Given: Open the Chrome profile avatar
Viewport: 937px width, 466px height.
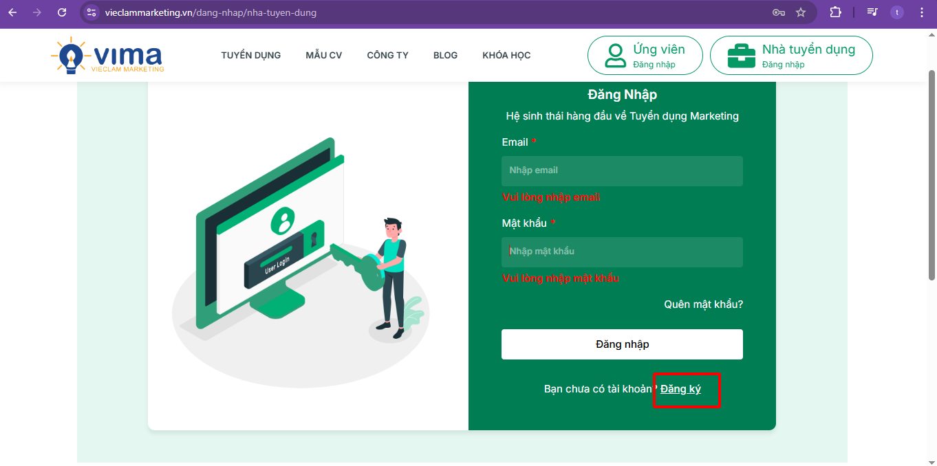Looking at the screenshot, I should pos(896,12).
